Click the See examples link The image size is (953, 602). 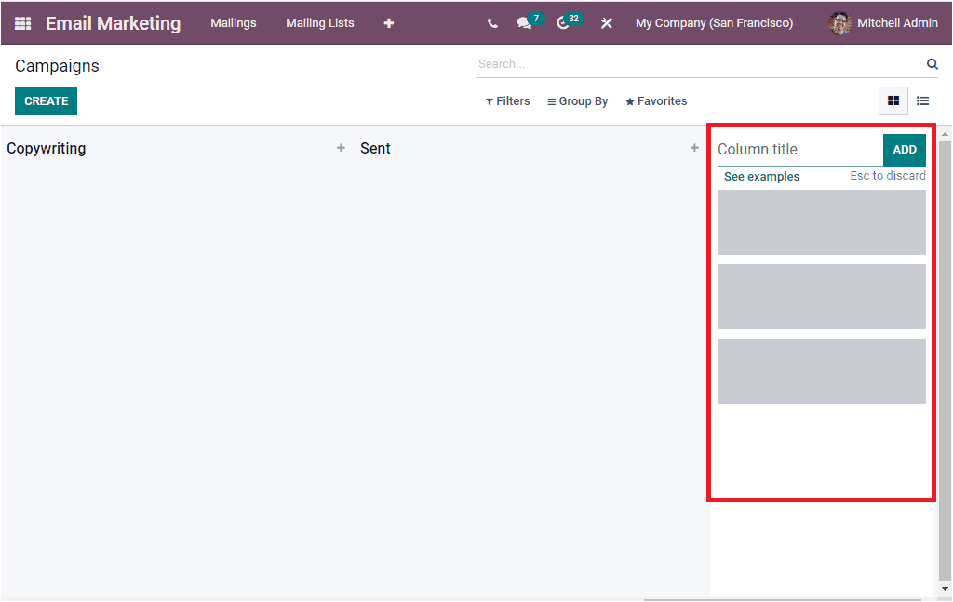point(761,176)
